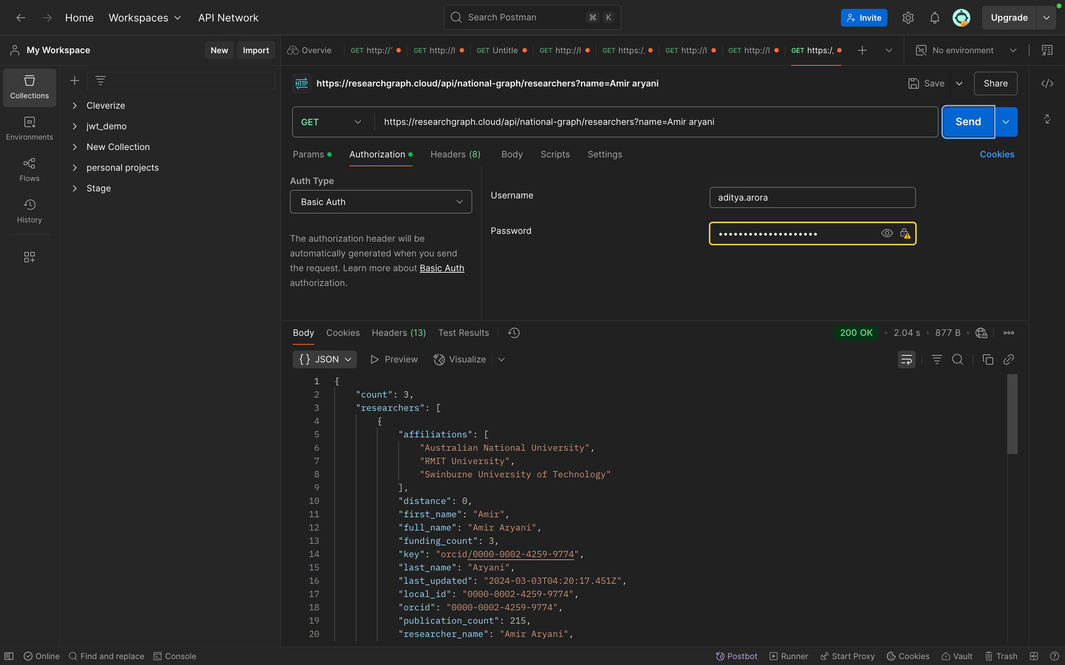1065x665 pixels.
Task: Open the configure workspace sidebar grid icon
Action: tap(29, 257)
